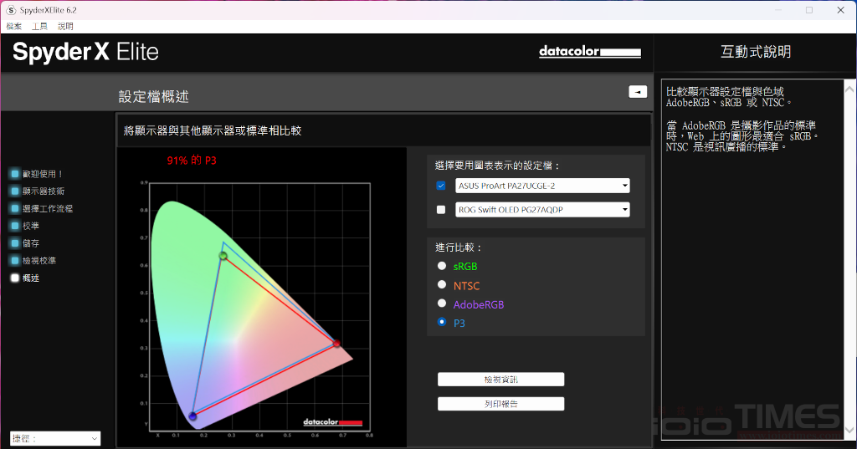This screenshot has width=857, height=449.
Task: Open the 捷徑 shortcut dropdown
Action: tap(55, 438)
